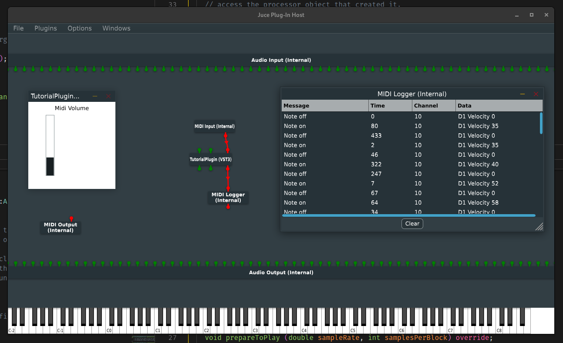Image resolution: width=563 pixels, height=343 pixels.
Task: Open the Windows menu
Action: point(116,28)
